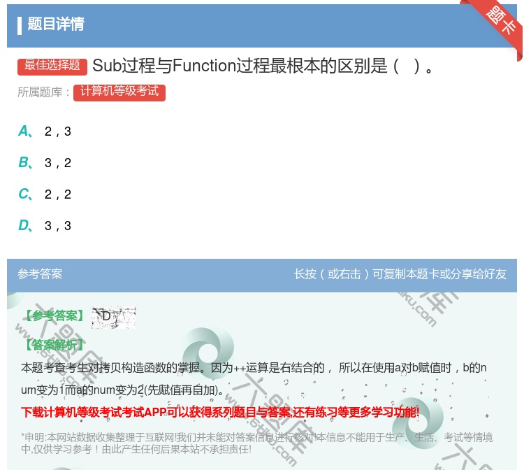
Task: Click the question text about Sub过程与Function过程
Action: 263,66
